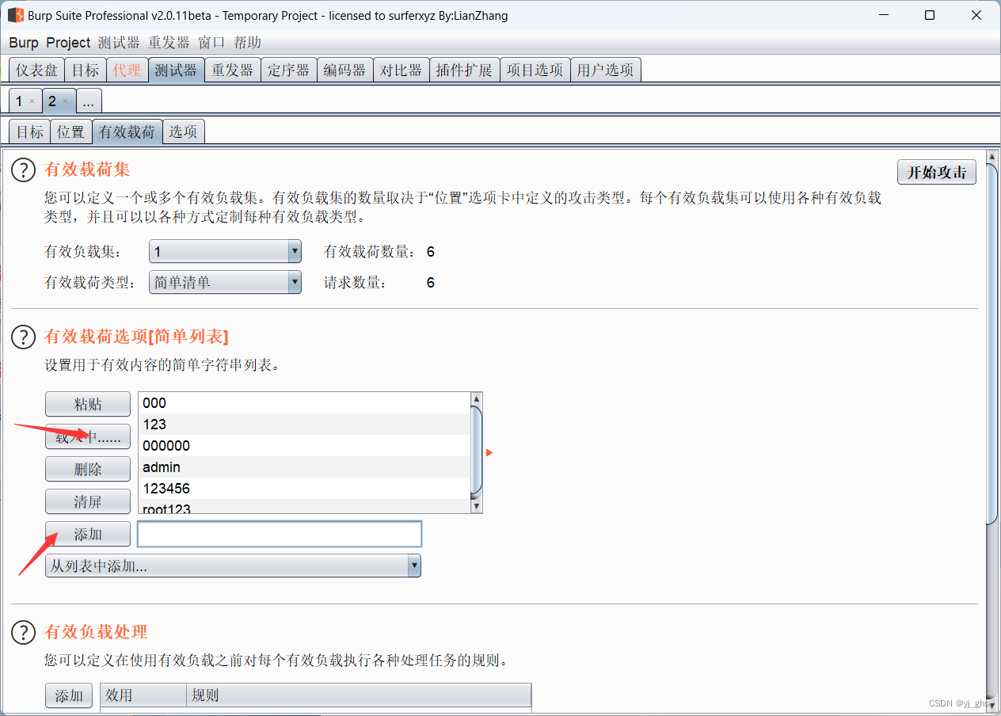Image resolution: width=1001 pixels, height=716 pixels.
Task: Select payload entry admin
Action: pyautogui.click(x=304, y=467)
